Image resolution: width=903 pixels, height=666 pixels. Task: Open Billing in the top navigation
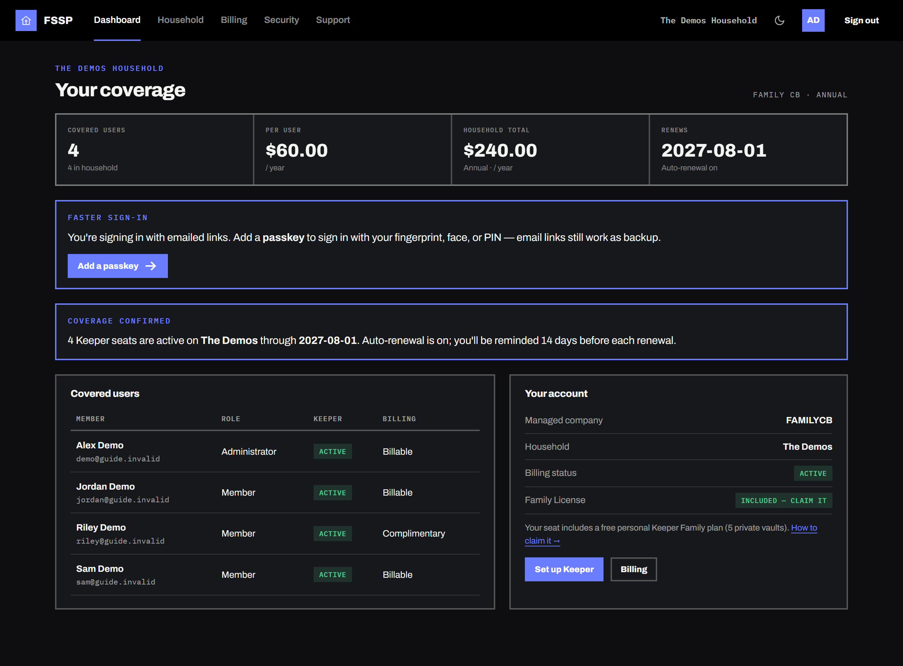[x=234, y=20]
